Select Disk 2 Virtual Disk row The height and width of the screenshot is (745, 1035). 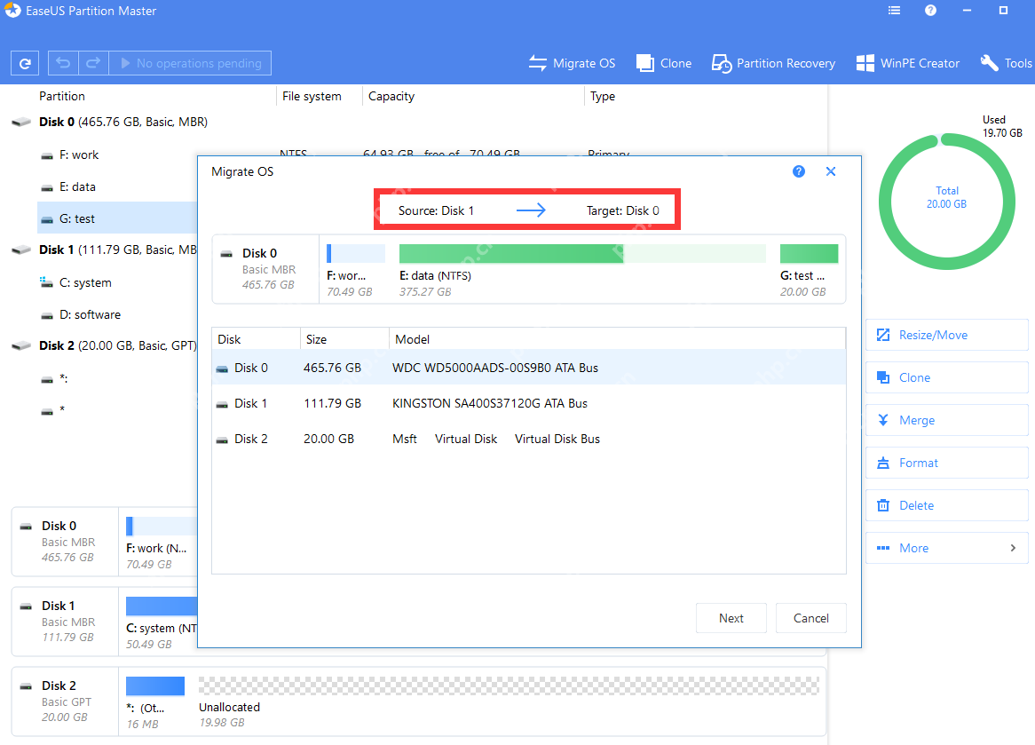pyautogui.click(x=529, y=440)
